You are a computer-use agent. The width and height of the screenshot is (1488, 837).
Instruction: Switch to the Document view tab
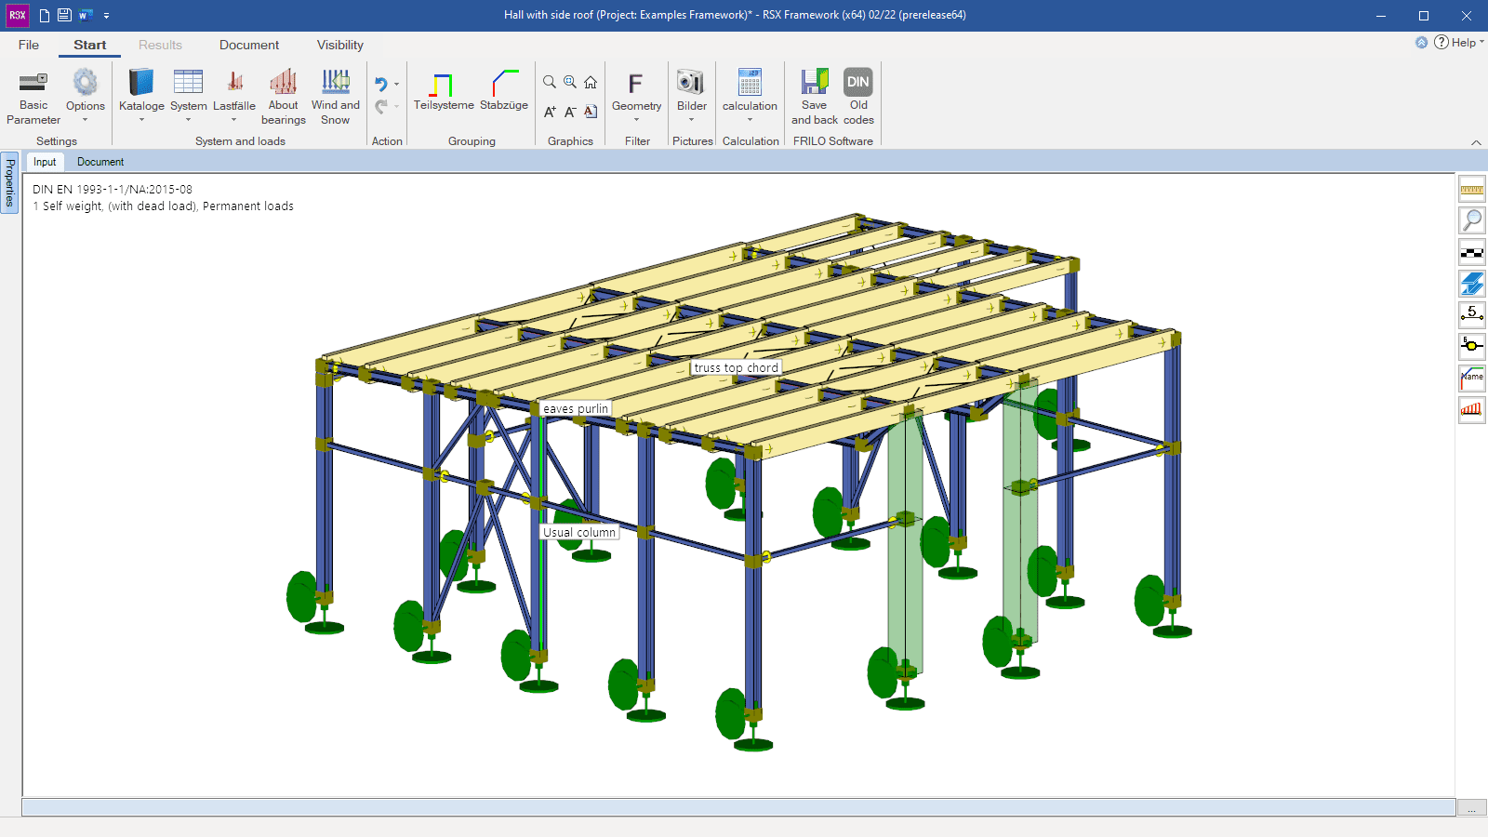click(100, 162)
